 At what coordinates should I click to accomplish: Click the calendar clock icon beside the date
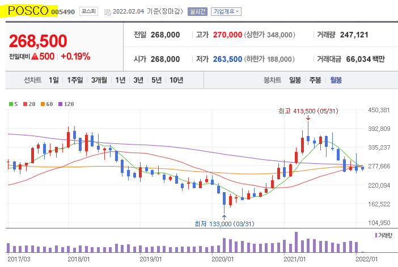pyautogui.click(x=108, y=12)
